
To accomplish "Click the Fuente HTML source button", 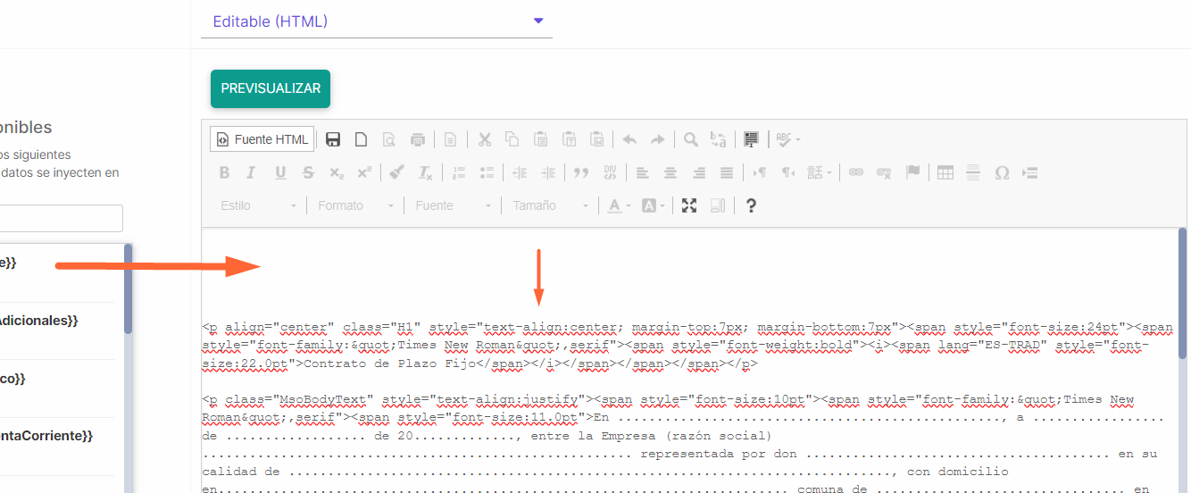I will (262, 139).
